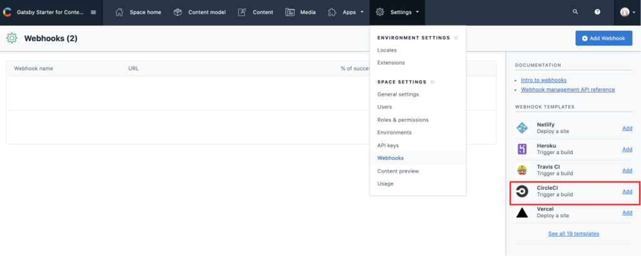This screenshot has width=641, height=256.
Task: View See all 19 templates link
Action: pyautogui.click(x=573, y=234)
